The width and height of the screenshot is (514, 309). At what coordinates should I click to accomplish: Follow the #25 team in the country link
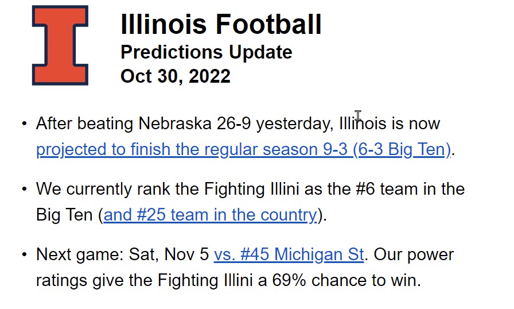210,215
